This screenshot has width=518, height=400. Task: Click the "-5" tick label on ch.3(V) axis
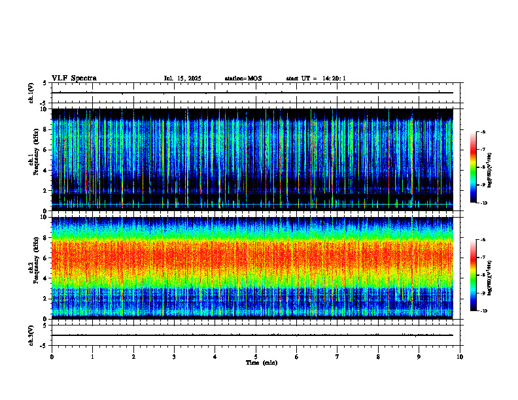[44, 346]
